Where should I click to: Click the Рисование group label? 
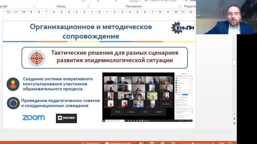(x=134, y=6)
